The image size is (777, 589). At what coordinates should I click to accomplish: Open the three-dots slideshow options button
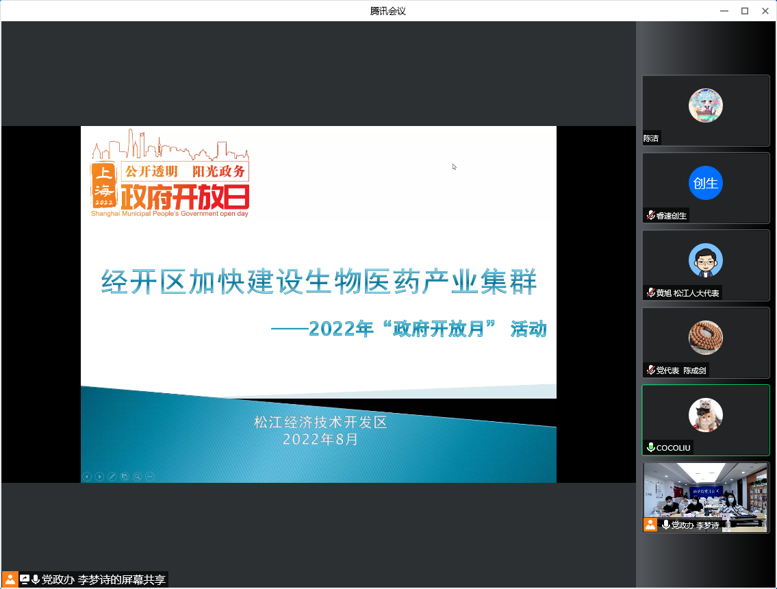pos(150,477)
